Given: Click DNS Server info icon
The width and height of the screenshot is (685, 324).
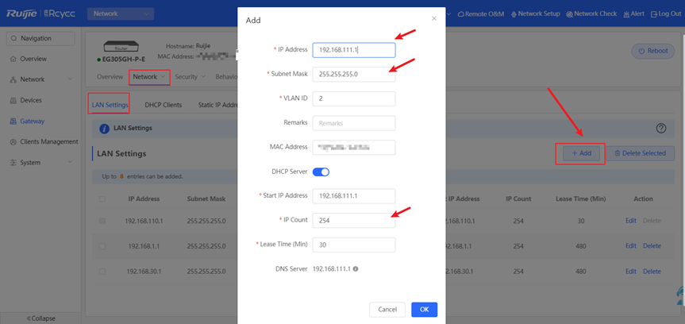Looking at the screenshot, I should click(356, 269).
